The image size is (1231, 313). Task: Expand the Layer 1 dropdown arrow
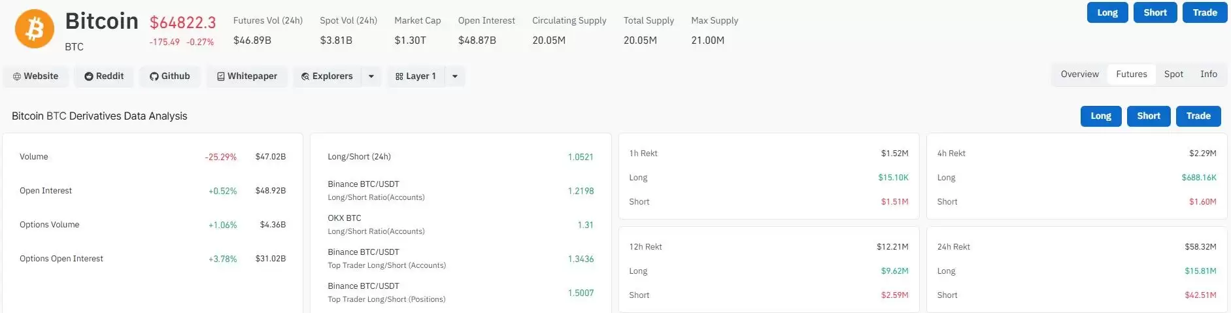[455, 76]
